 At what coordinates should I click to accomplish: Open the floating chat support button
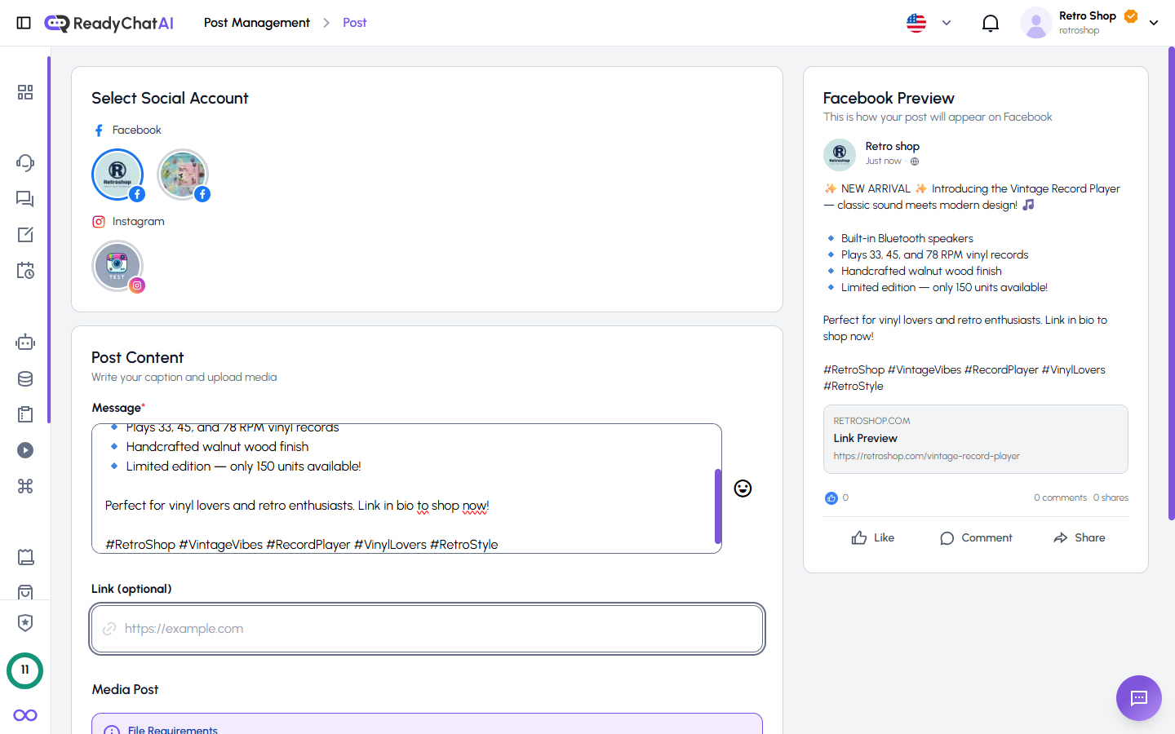1138,698
